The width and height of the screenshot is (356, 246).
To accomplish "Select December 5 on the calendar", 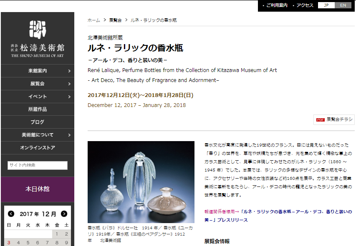I will click(x=28, y=243).
